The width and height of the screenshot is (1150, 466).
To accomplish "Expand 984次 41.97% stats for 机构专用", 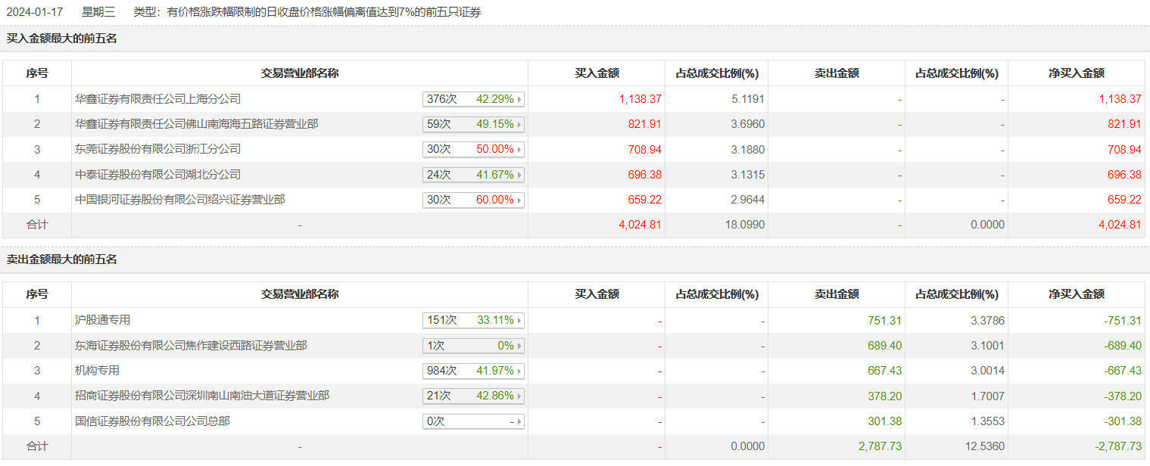I will coord(473,371).
